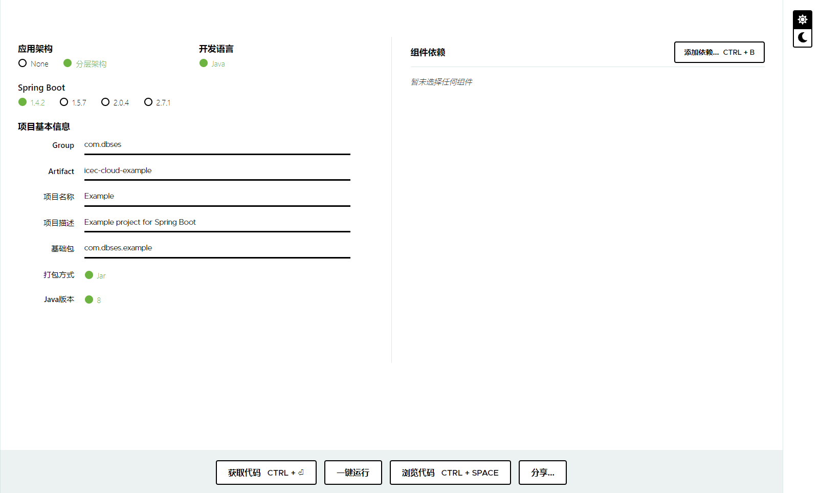
Task: Click the 打包方式 label
Action: (x=59, y=275)
